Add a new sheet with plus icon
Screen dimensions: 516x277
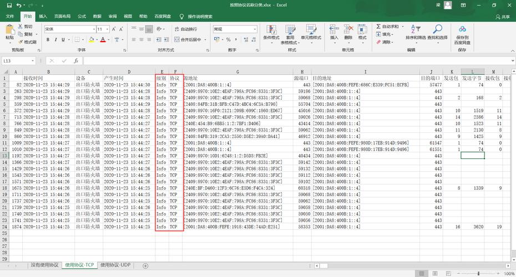145,266
